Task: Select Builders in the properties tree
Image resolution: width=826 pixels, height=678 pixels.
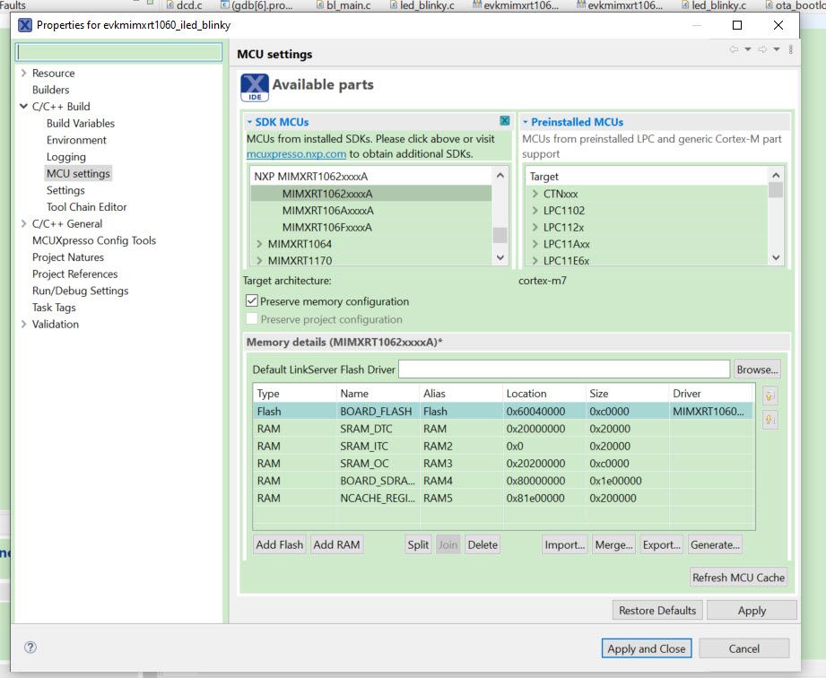Action: (50, 90)
